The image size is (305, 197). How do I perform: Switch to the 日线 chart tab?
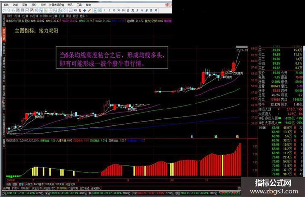(62, 16)
